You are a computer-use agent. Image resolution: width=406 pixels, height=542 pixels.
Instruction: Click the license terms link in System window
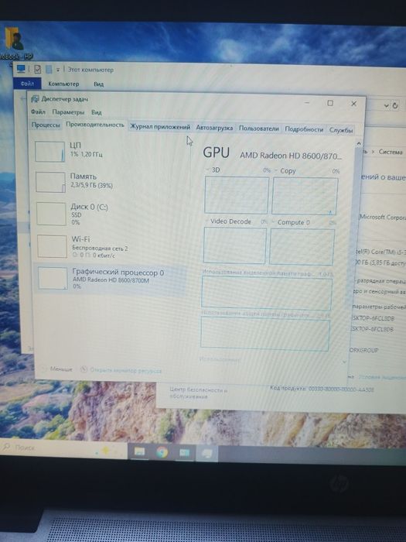pyautogui.click(x=383, y=377)
